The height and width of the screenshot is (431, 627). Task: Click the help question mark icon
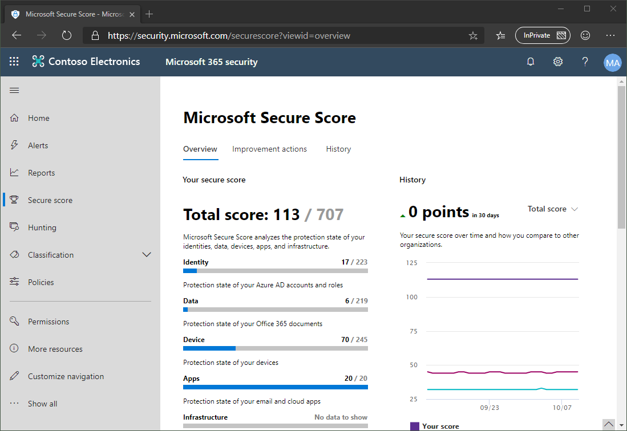[x=585, y=62]
